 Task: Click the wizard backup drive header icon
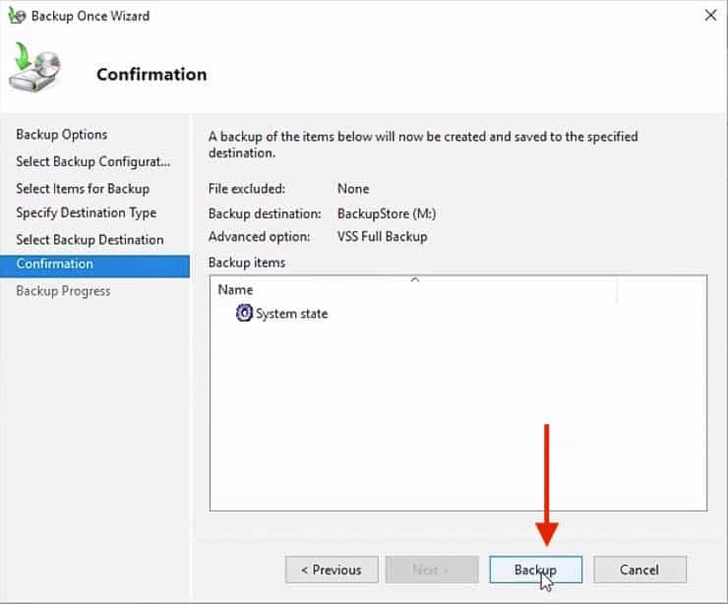coord(34,66)
